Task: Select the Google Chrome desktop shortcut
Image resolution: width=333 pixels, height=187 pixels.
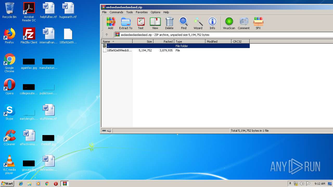Action: (9, 63)
